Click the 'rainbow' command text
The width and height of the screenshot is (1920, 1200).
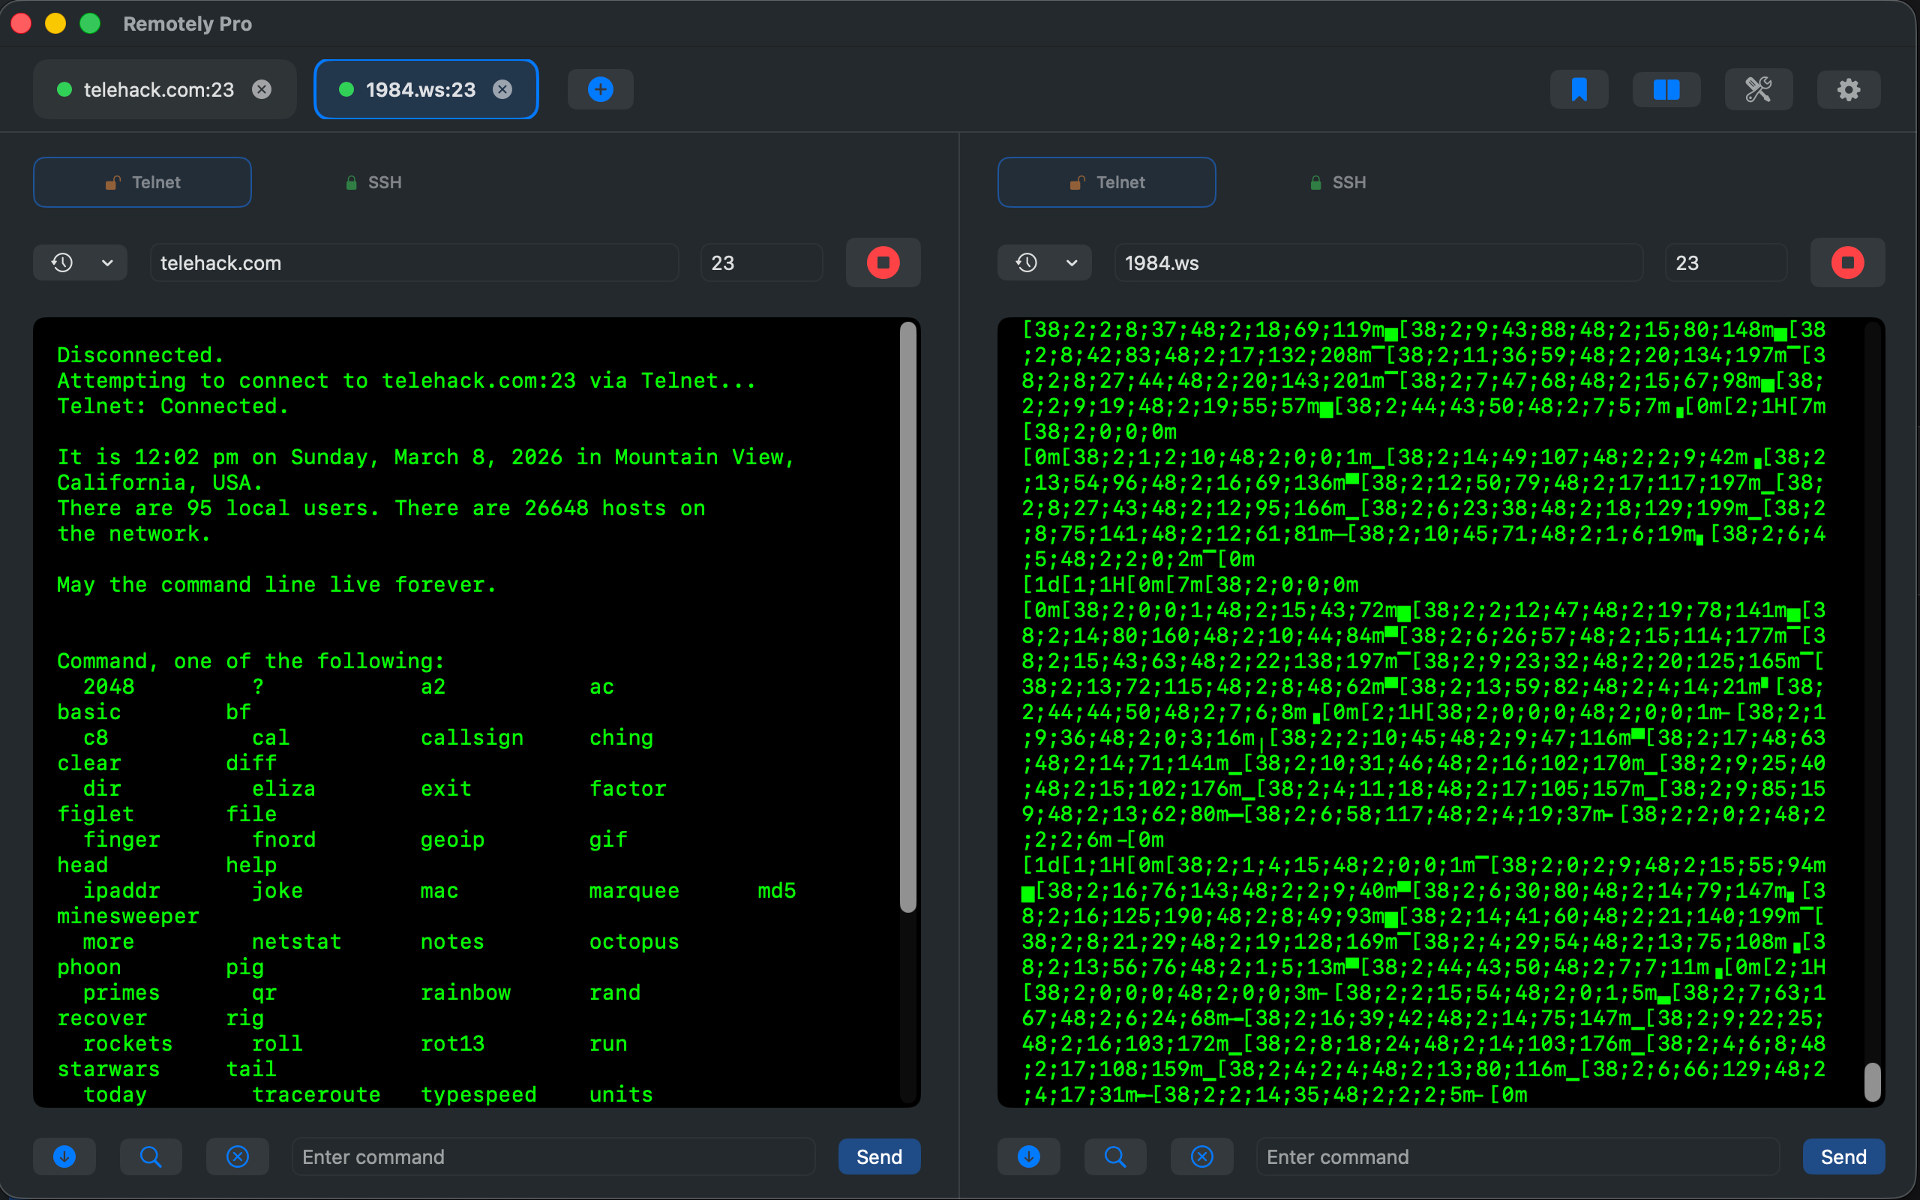coord(466,992)
